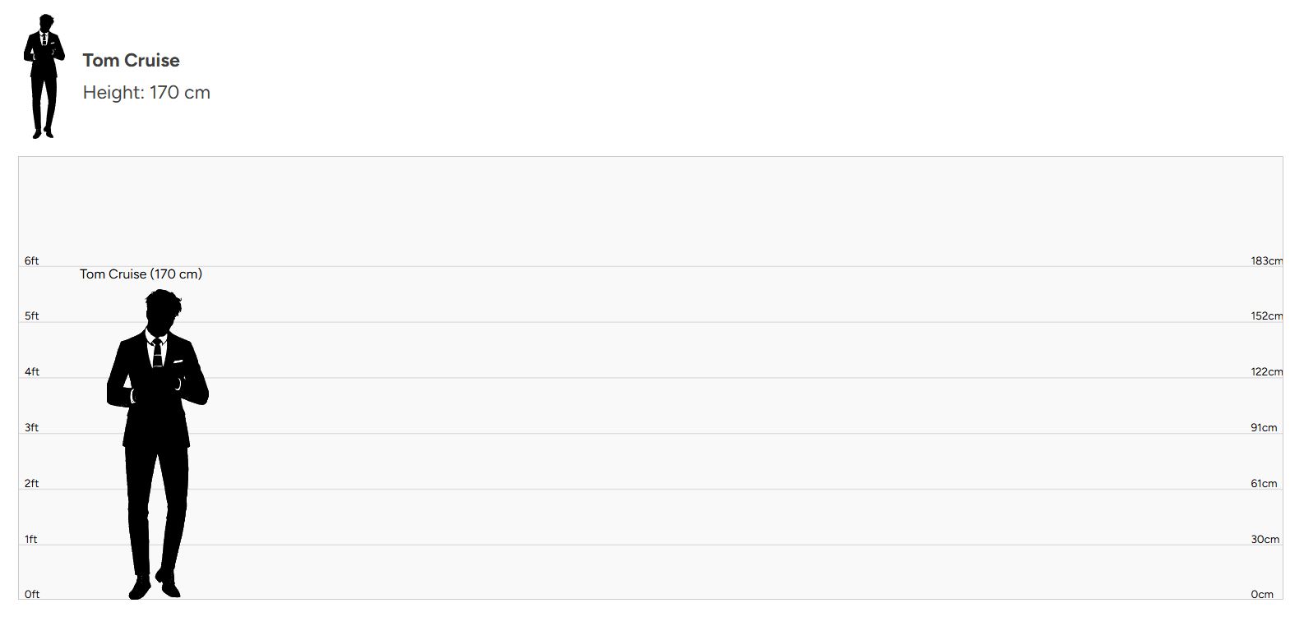Click the 3ft scale label
1304x626 pixels.
(31, 427)
